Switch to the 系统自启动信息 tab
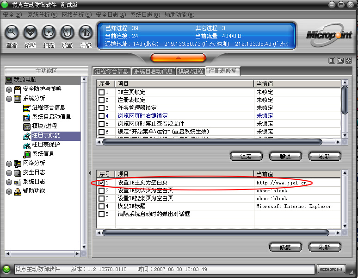Viewport: 358px width, 278px height. tap(153, 71)
